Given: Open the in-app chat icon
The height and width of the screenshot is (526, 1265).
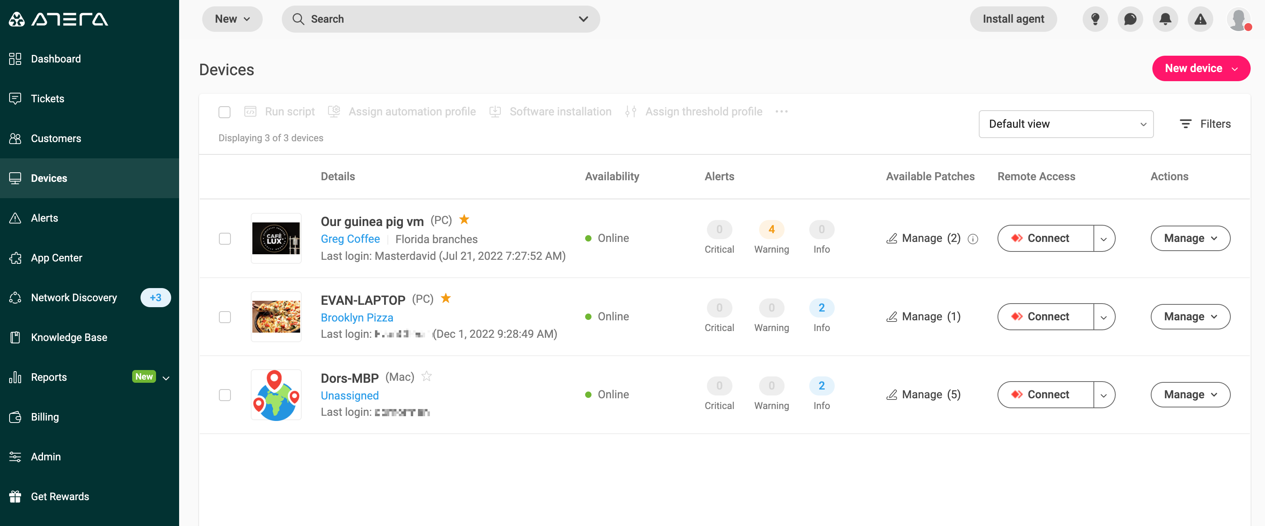Looking at the screenshot, I should [1130, 19].
